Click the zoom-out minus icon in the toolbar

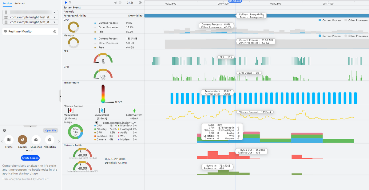[120, 2]
